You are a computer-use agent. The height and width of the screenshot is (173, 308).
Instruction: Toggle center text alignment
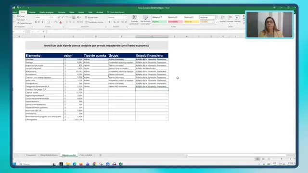pos(70,22)
